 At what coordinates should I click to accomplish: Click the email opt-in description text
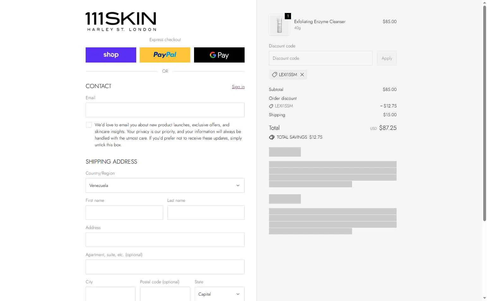[x=168, y=135]
